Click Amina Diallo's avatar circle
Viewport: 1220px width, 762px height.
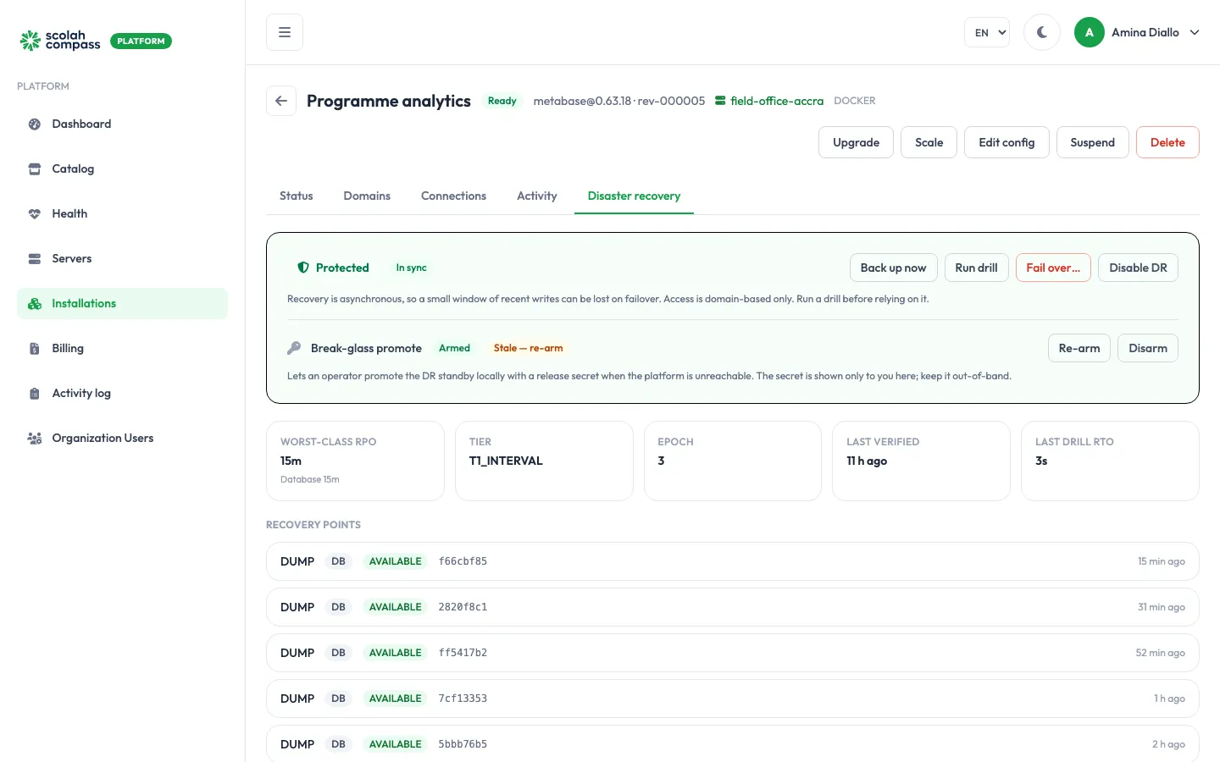pyautogui.click(x=1090, y=32)
